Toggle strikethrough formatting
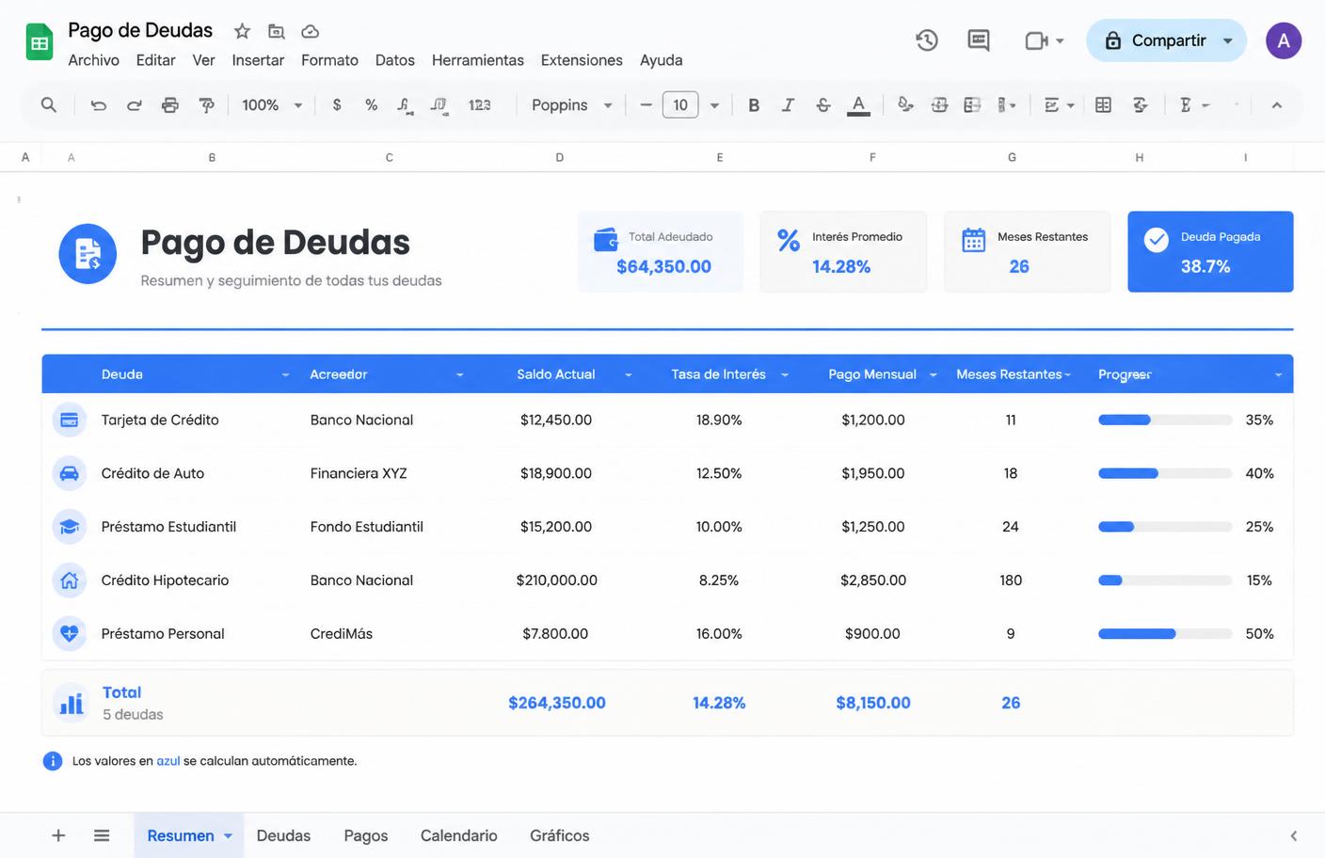 823,105
